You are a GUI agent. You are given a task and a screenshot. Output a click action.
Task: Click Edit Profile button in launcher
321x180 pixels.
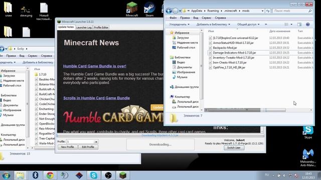[88, 147]
